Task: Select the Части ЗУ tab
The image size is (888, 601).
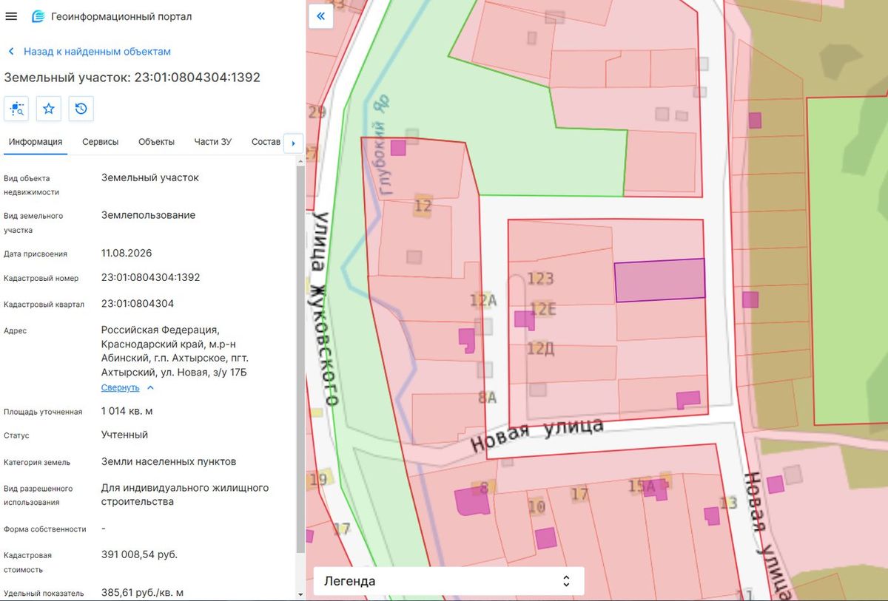Action: (213, 142)
